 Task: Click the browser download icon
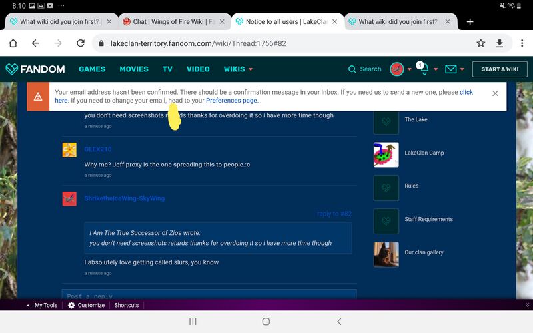[x=500, y=43]
